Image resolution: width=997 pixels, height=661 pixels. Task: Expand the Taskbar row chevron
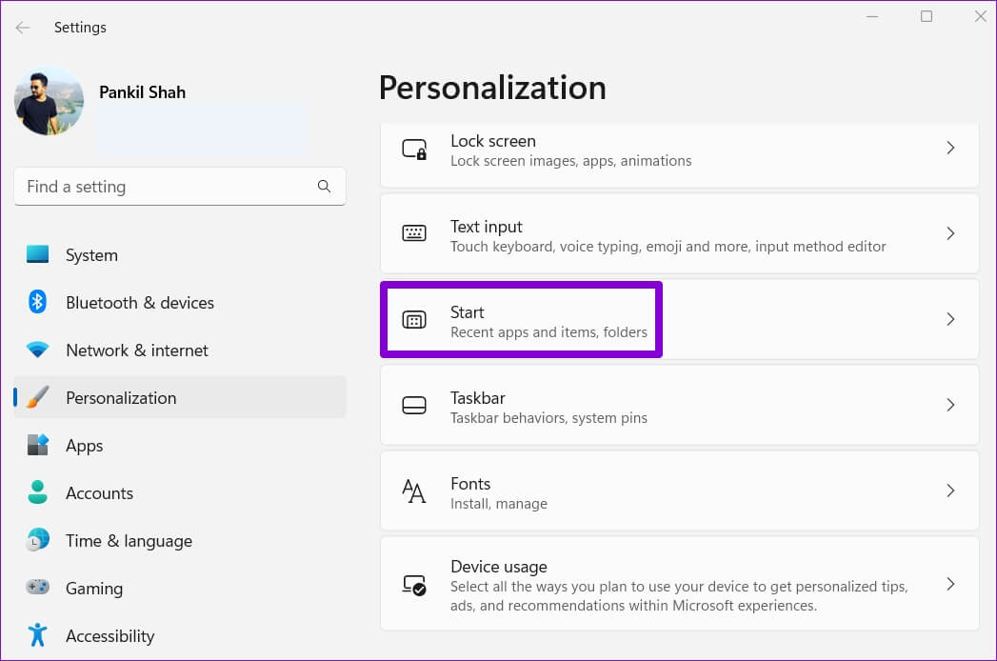(950, 405)
